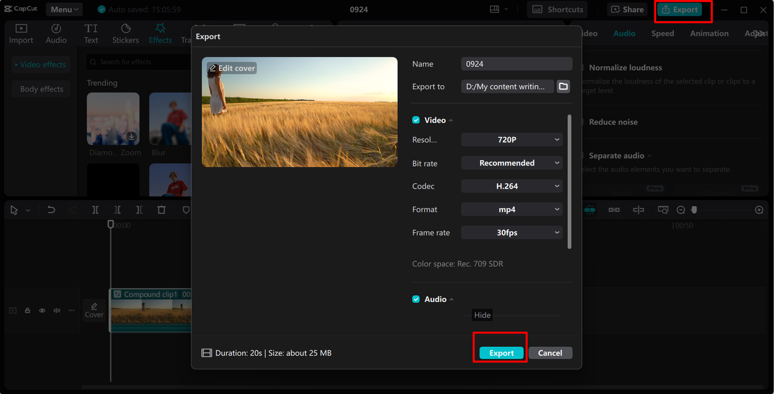Image resolution: width=774 pixels, height=394 pixels.
Task: Click the trash Delete icon in timeline toolbar
Action: [x=161, y=210]
